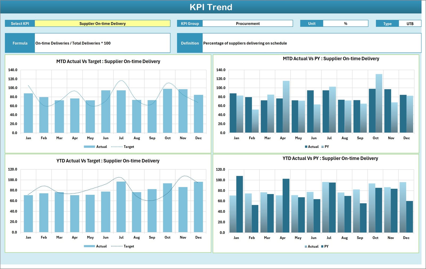Click the Select KPI label button
Viewport: 426px width, 269px height.
coord(20,23)
